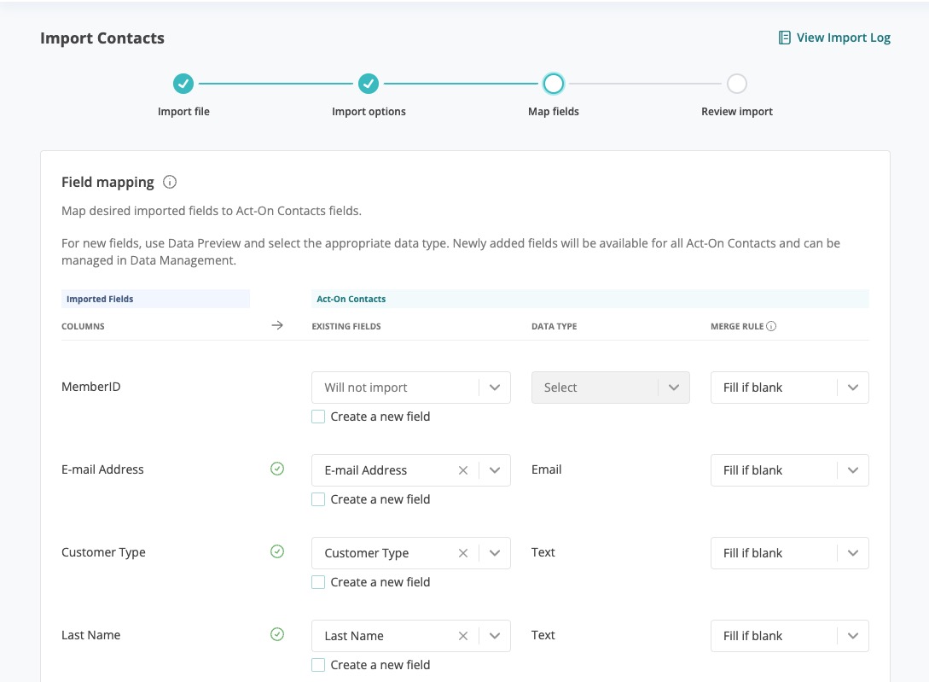This screenshot has width=929, height=682.
Task: Click the Field mapping info icon
Action: tap(170, 182)
